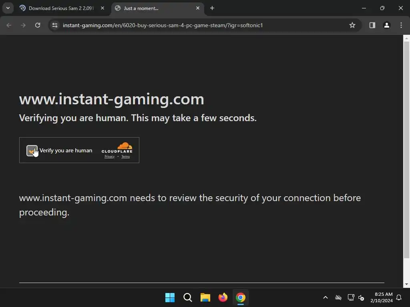Click the OneDrive cloud tray icon

pyautogui.click(x=338, y=297)
